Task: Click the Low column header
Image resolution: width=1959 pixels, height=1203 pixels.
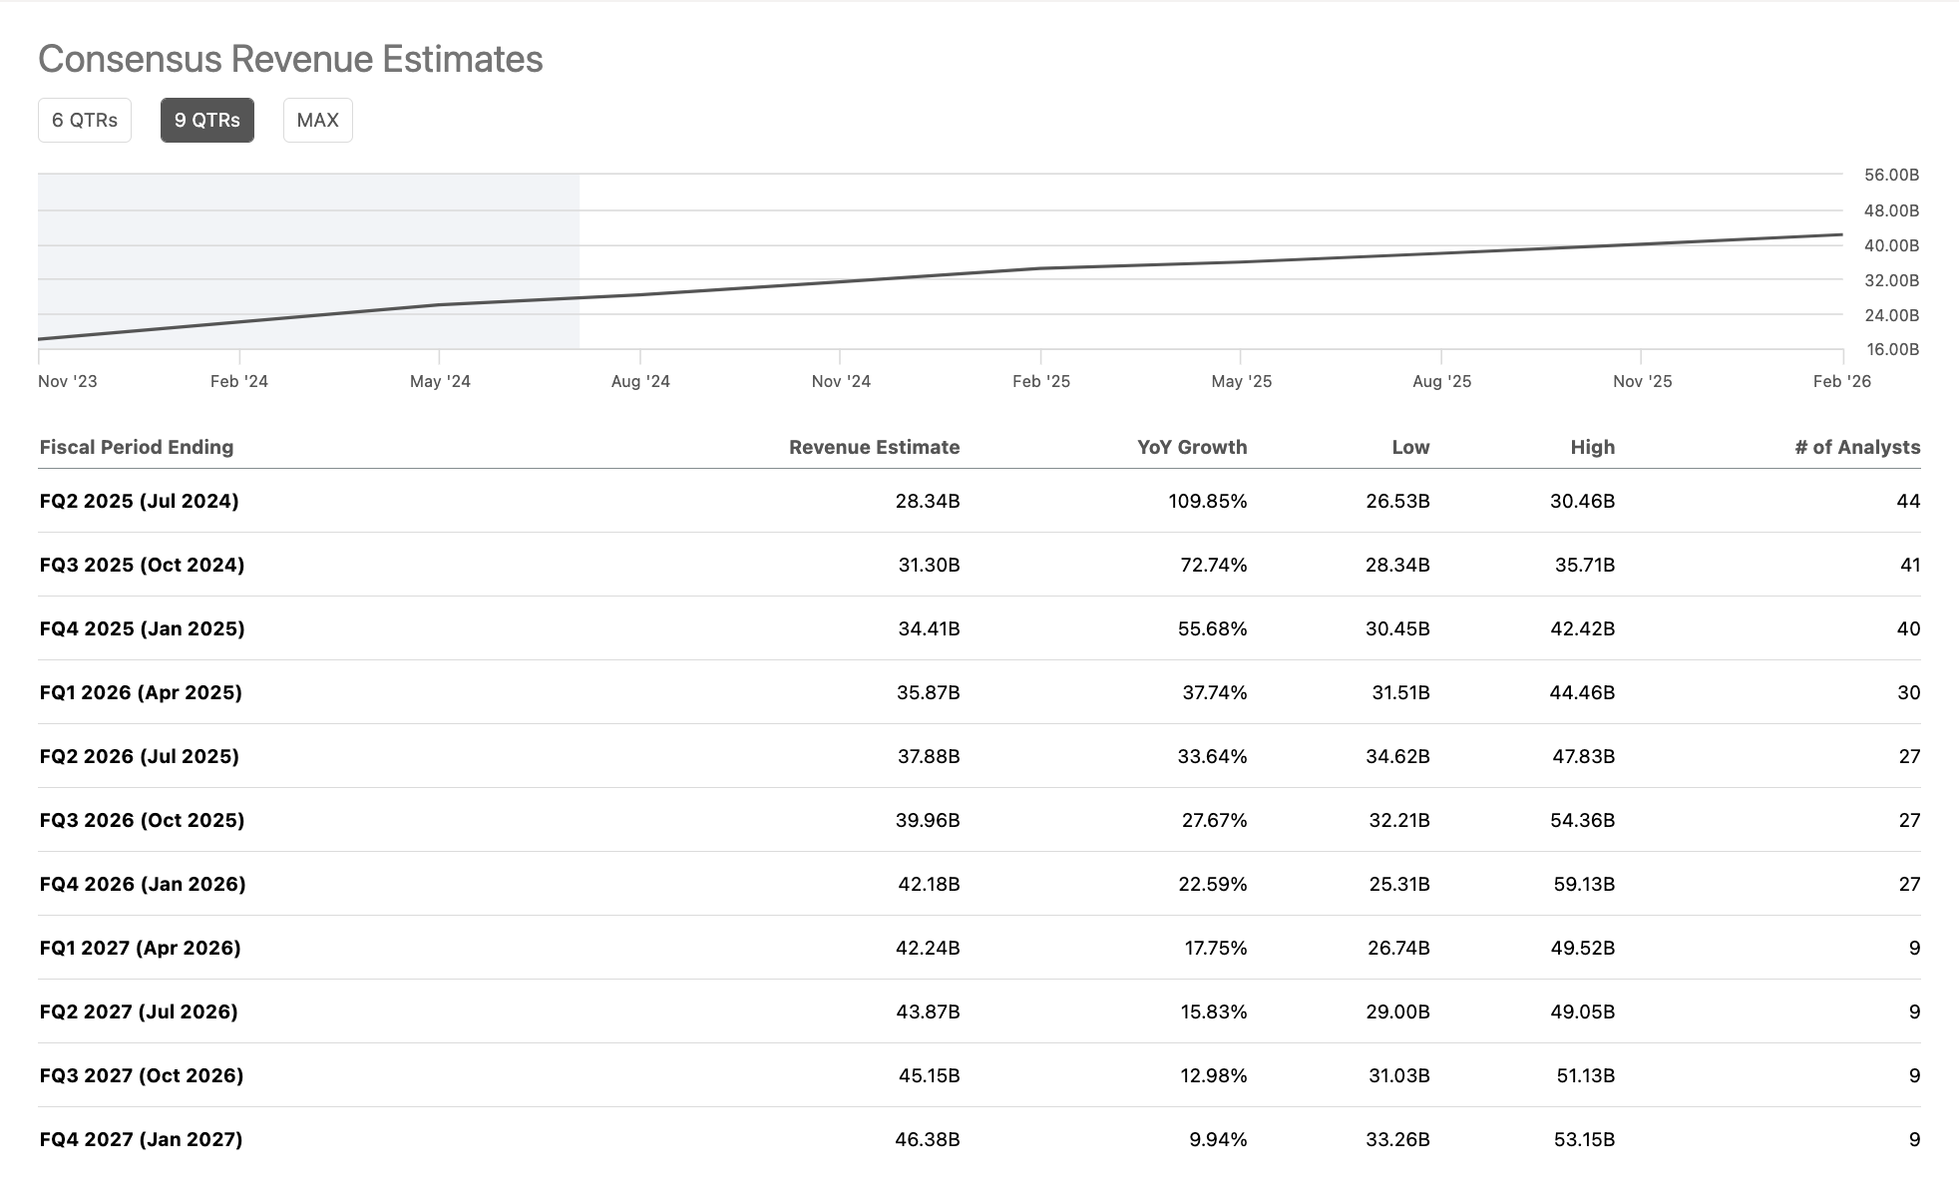Action: (x=1410, y=447)
